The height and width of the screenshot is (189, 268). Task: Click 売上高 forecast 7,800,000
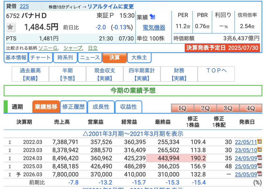pos(65,174)
